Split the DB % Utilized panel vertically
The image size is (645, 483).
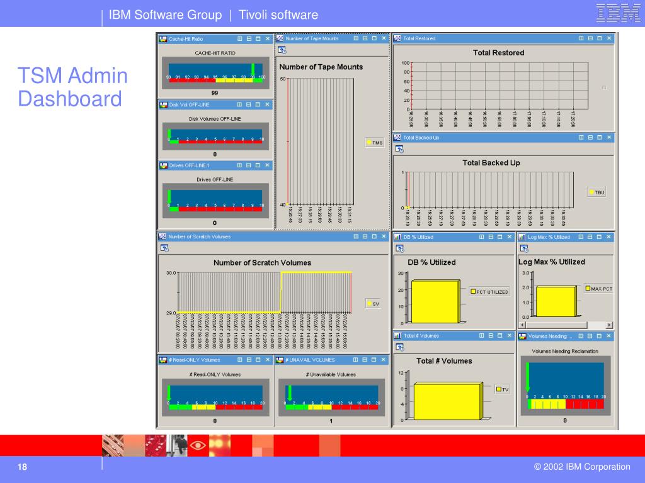482,237
